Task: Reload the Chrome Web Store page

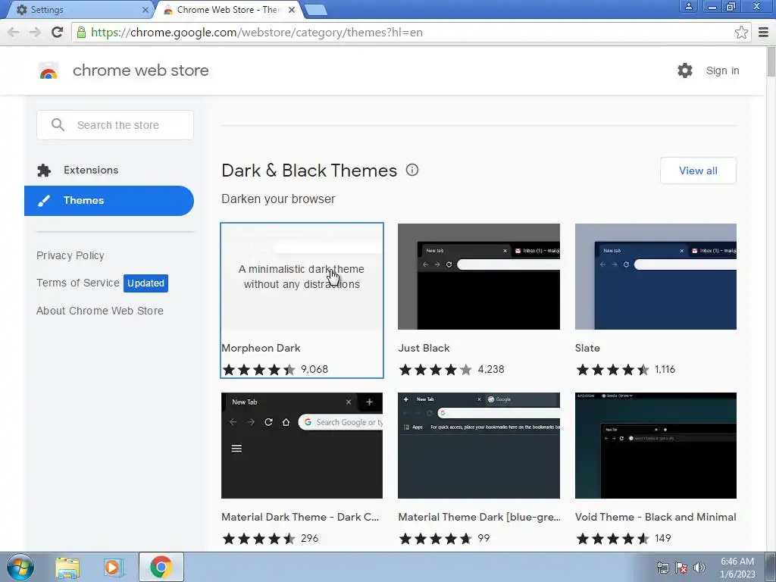Action: point(57,32)
